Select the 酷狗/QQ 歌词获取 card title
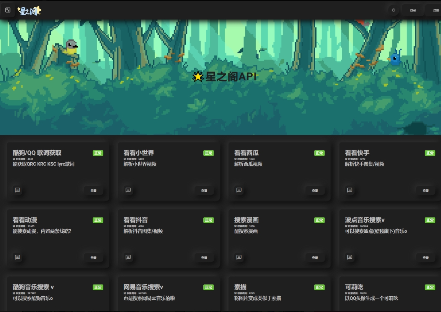Viewport: 441px width, 312px height. tap(37, 153)
